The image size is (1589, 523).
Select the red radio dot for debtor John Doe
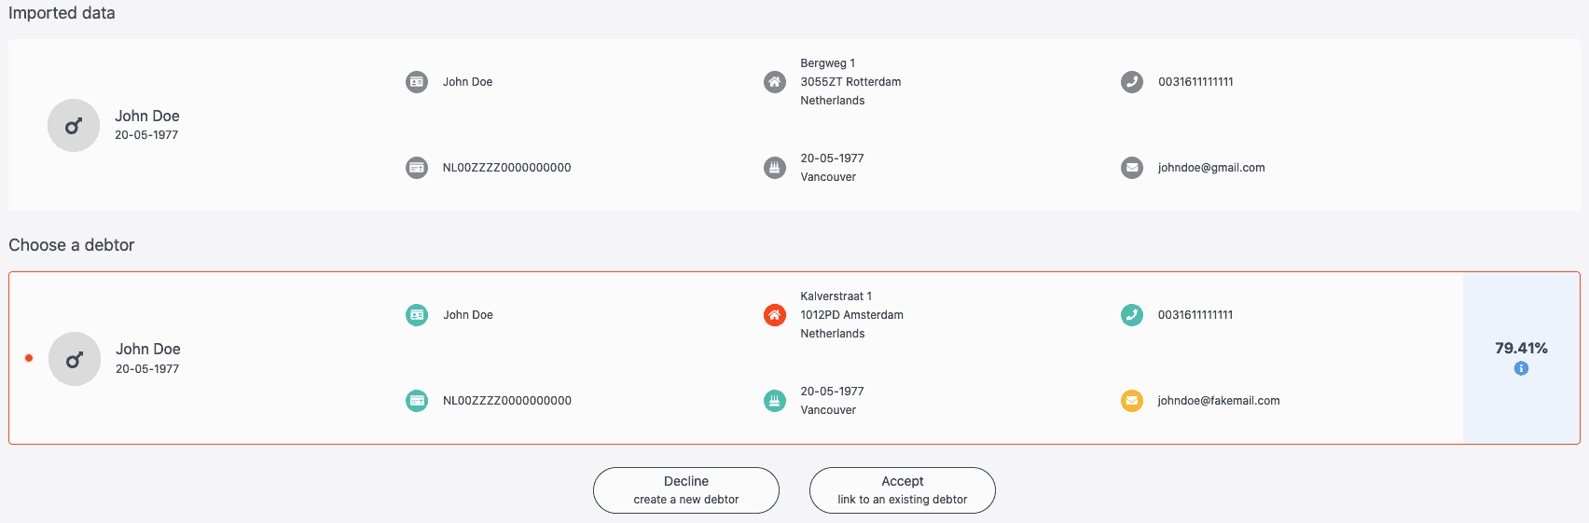click(29, 358)
